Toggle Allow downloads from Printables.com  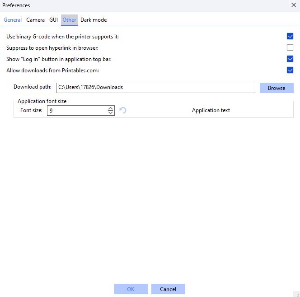290,70
